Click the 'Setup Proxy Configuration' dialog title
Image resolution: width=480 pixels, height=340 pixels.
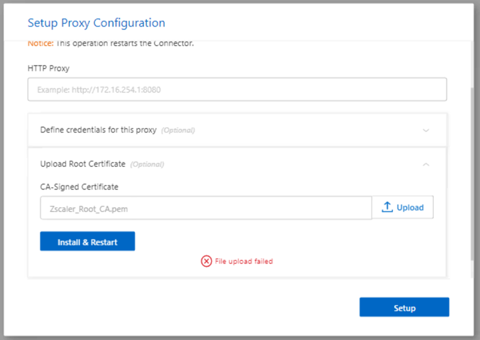97,23
